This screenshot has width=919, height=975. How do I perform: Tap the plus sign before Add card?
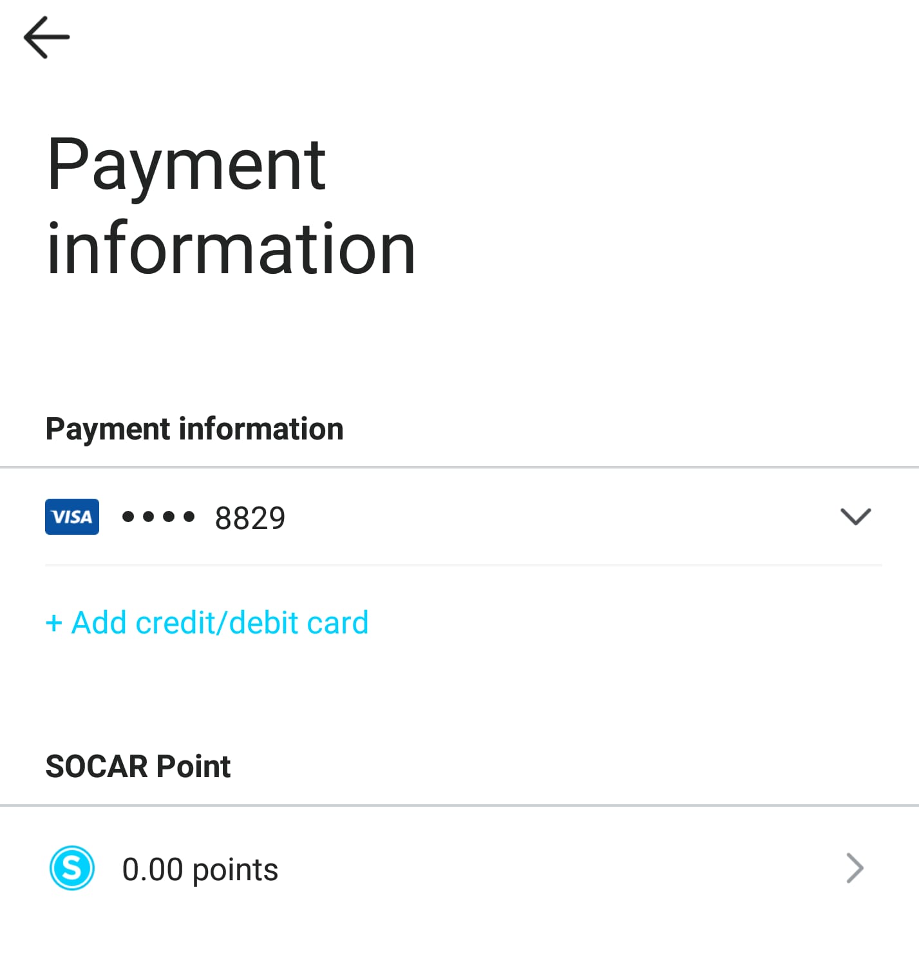tap(54, 624)
